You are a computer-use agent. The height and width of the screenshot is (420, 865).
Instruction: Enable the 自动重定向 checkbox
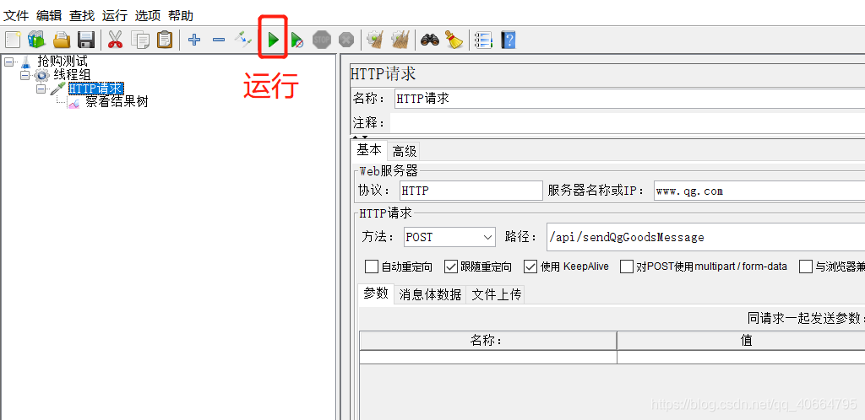tap(372, 267)
